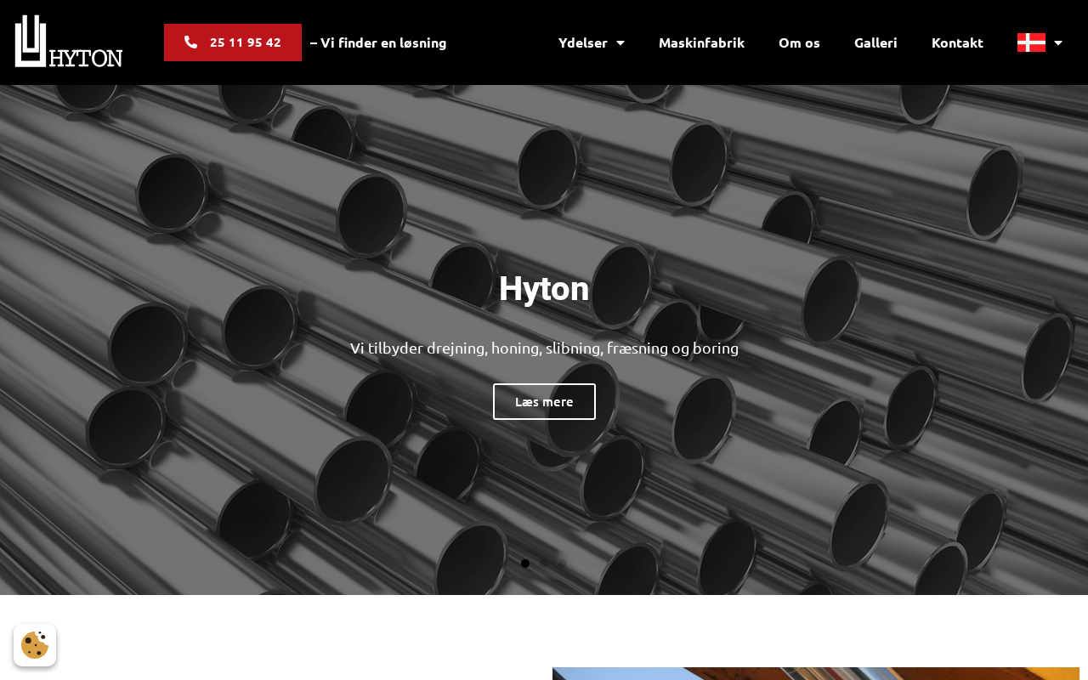The height and width of the screenshot is (680, 1088).
Task: Open the cookie settings icon
Action: click(35, 645)
